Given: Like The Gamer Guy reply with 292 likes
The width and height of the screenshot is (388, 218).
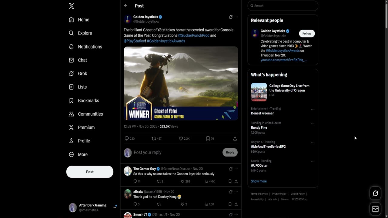Looking at the screenshot, I should [x=186, y=181].
